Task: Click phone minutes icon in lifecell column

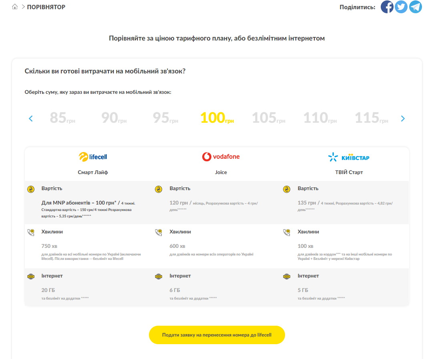Action: click(x=31, y=233)
